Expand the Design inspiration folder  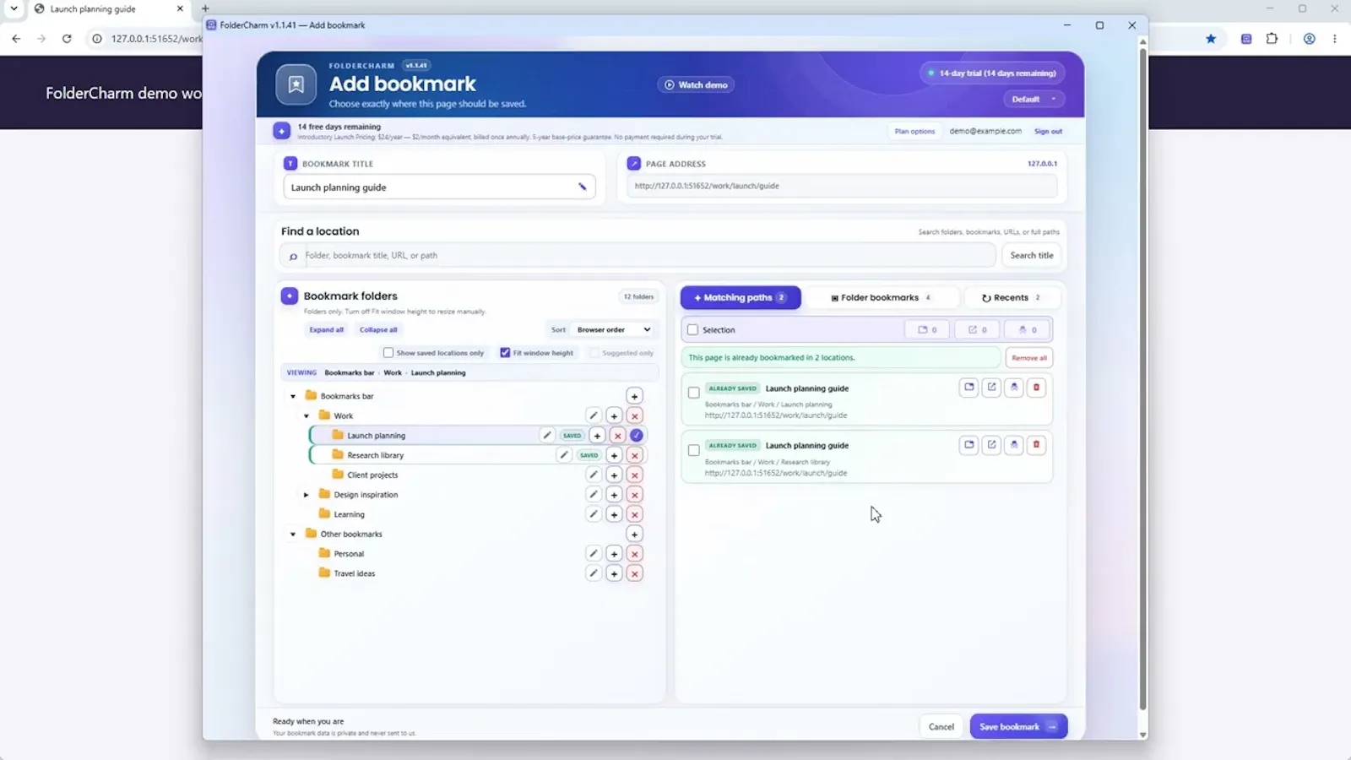pos(307,495)
